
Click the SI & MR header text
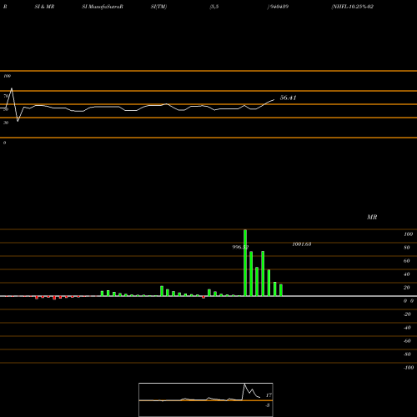pos(44,7)
